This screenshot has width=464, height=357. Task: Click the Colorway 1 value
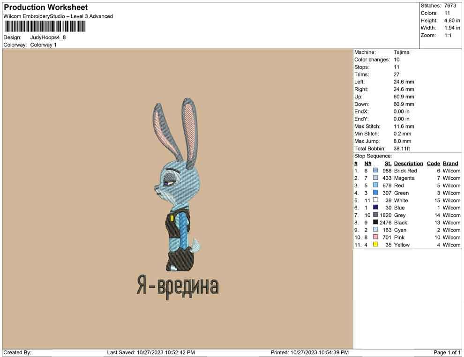pos(43,45)
